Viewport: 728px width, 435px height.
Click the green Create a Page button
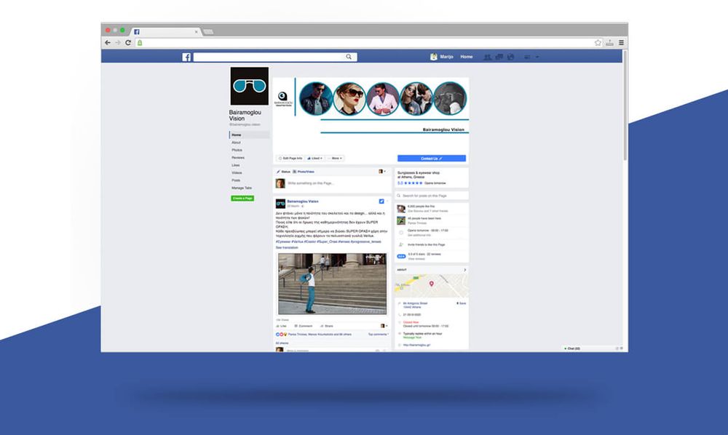[242, 198]
